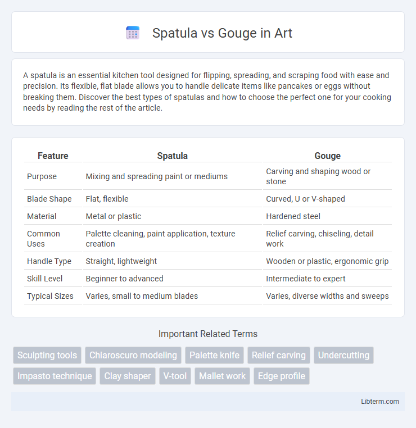416x428 pixels.
Task: Open the Relief carving tag
Action: 279,355
